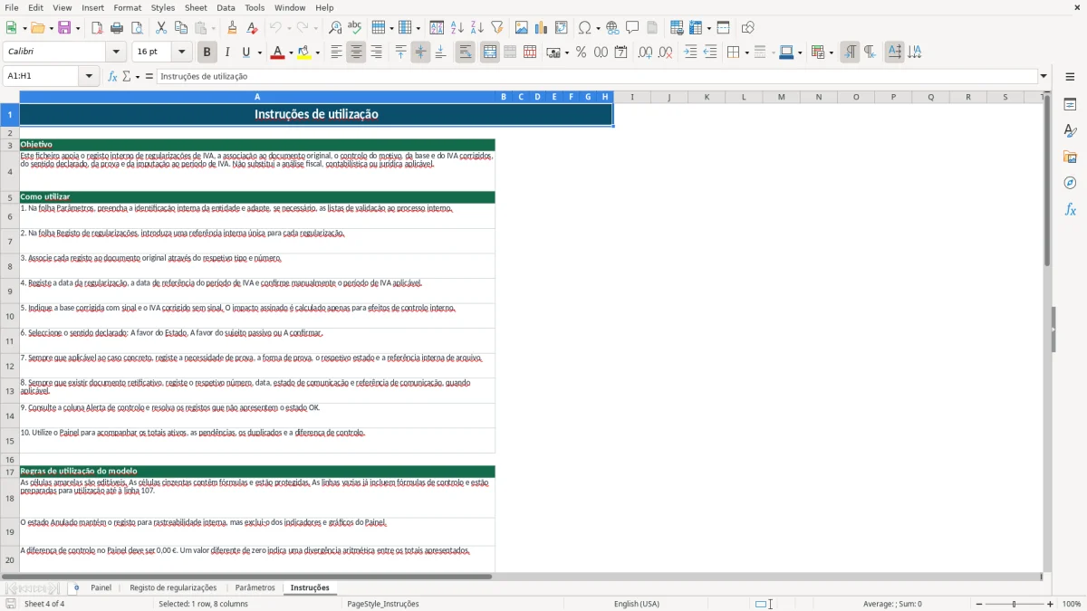Screen dimensions: 1087x611
Task: Open sidebar Gallery icon
Action: pyautogui.click(x=1070, y=157)
